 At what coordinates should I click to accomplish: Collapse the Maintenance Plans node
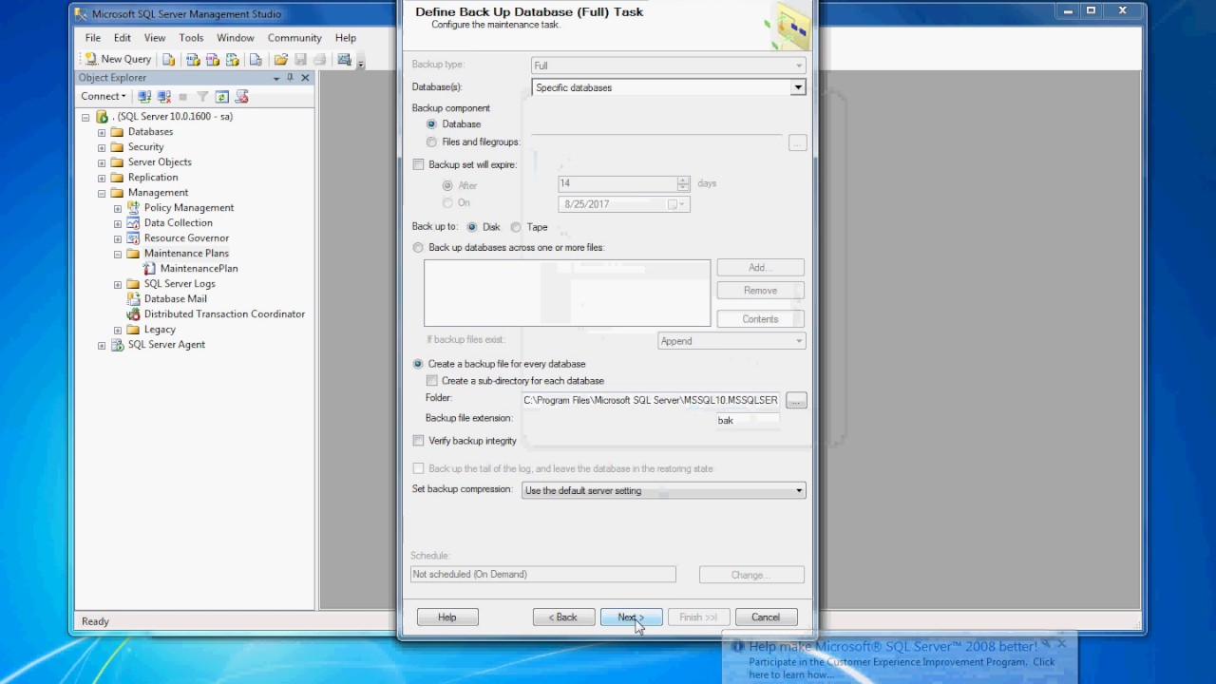118,254
